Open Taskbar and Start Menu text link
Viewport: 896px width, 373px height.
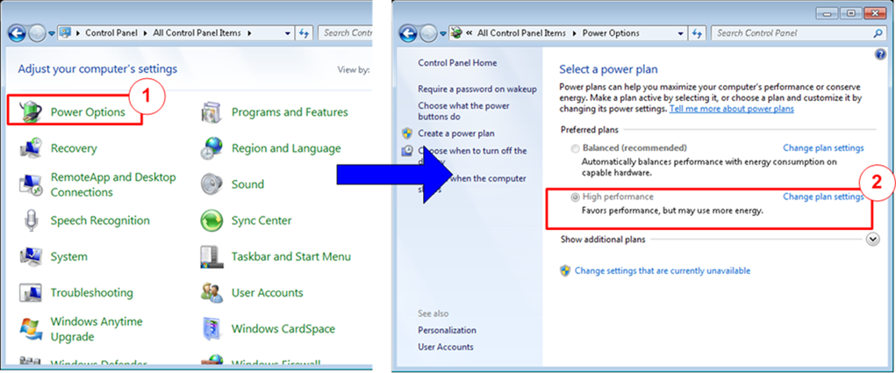tap(290, 256)
